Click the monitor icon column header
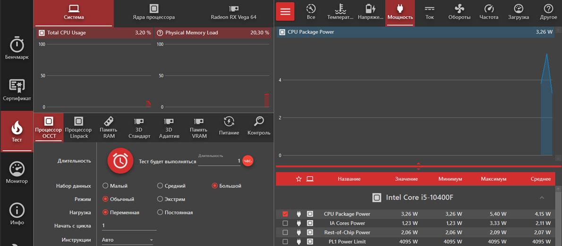The height and width of the screenshot is (246, 562). click(310, 179)
